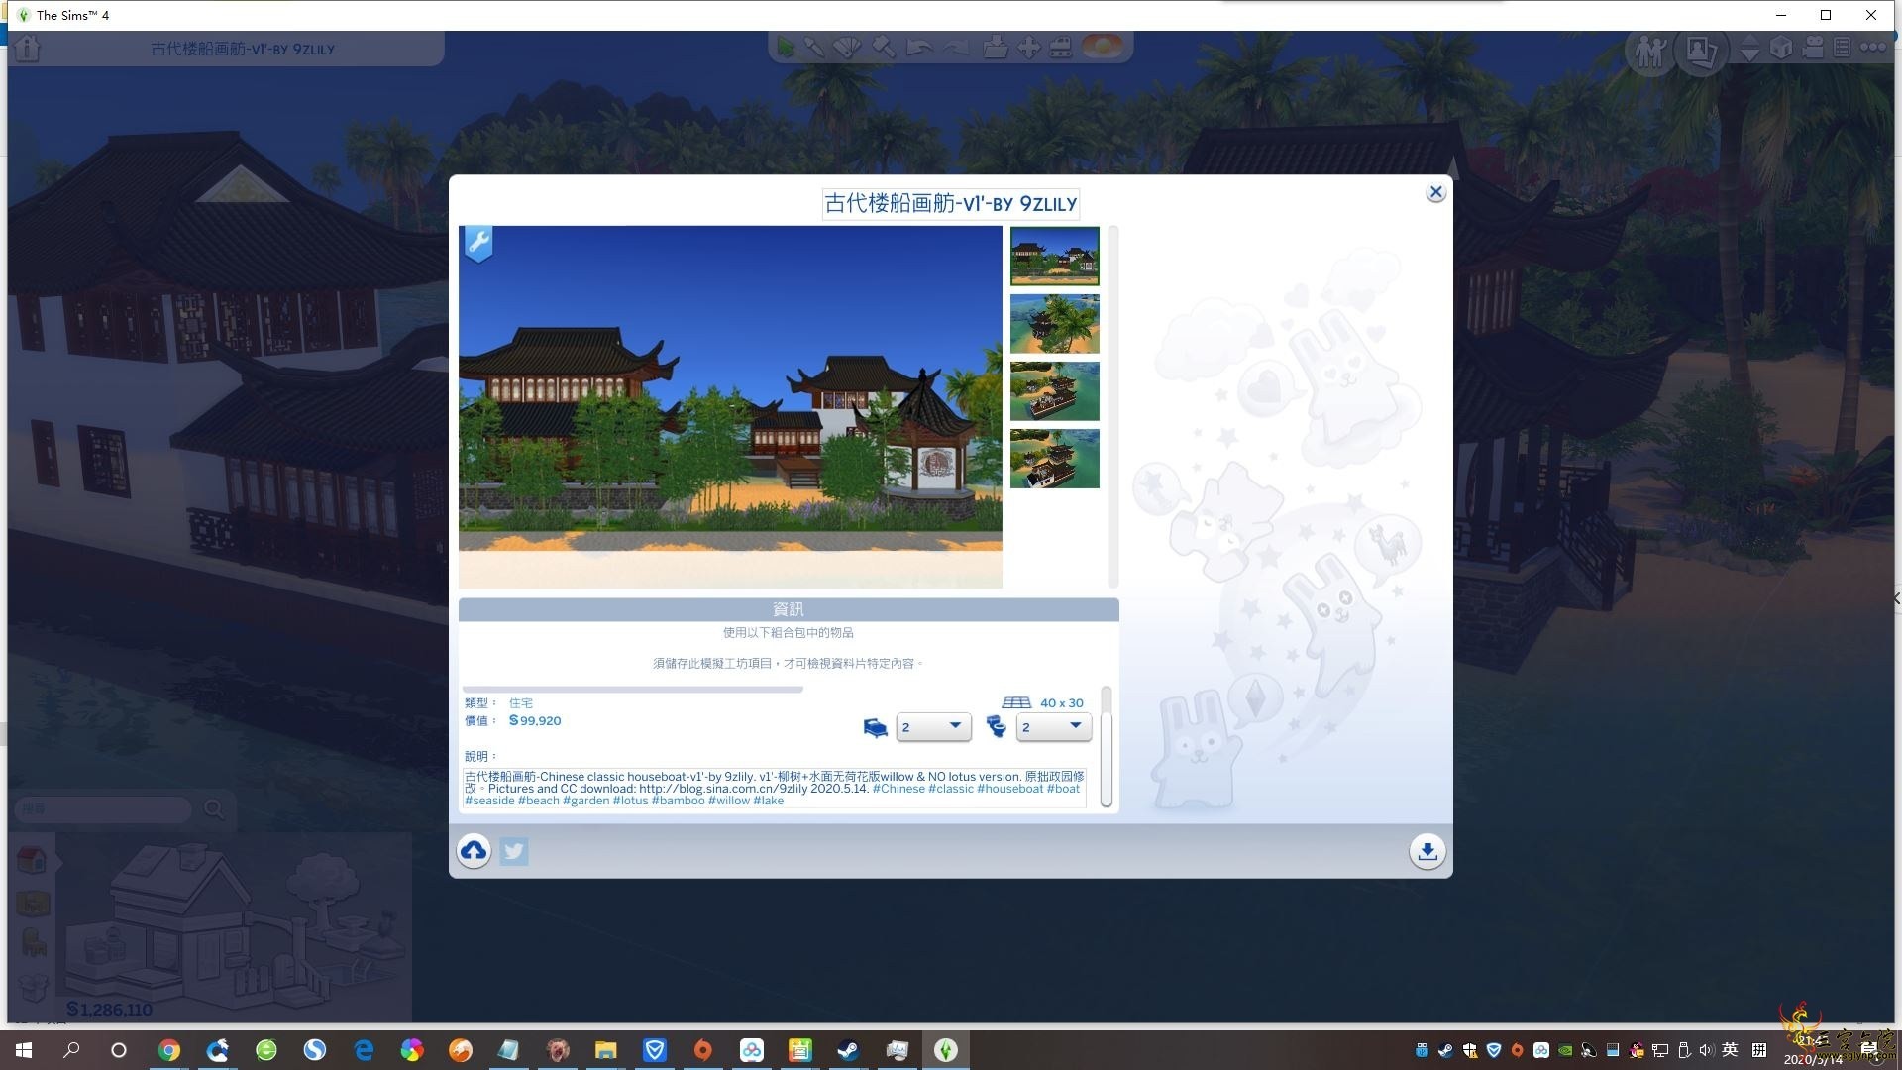Viewport: 1902px width, 1070px height.
Task: Upload lot to Gallery via cloud icon
Action: pyautogui.click(x=474, y=851)
